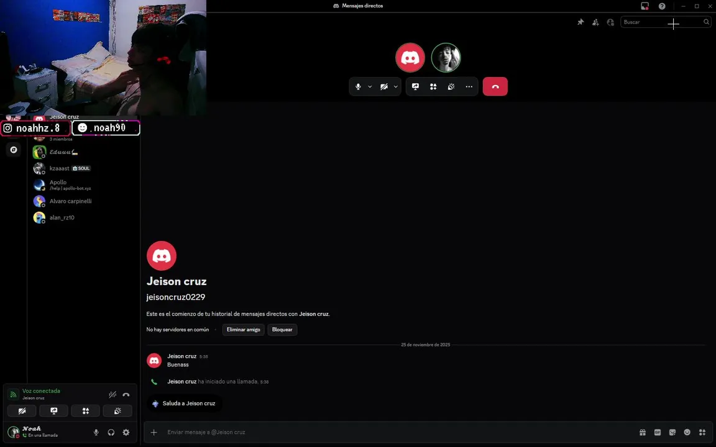Deafen with headphones icon in user panel
716x447 pixels.
point(111,432)
